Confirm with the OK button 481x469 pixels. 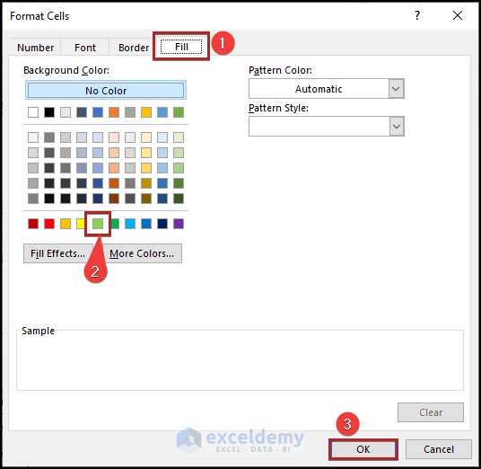pyautogui.click(x=363, y=449)
